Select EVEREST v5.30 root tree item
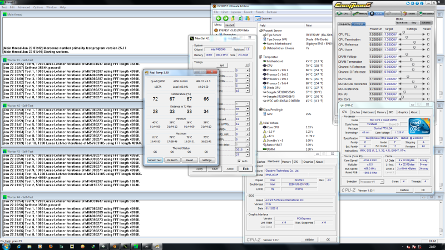 point(231,31)
